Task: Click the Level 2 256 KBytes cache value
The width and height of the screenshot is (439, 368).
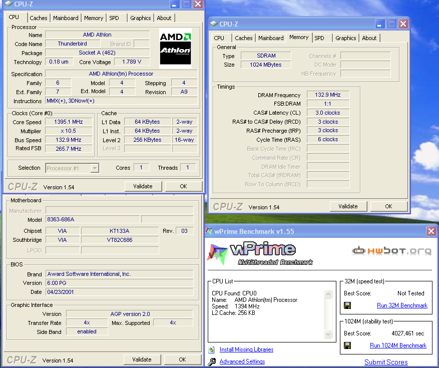Action: (148, 140)
